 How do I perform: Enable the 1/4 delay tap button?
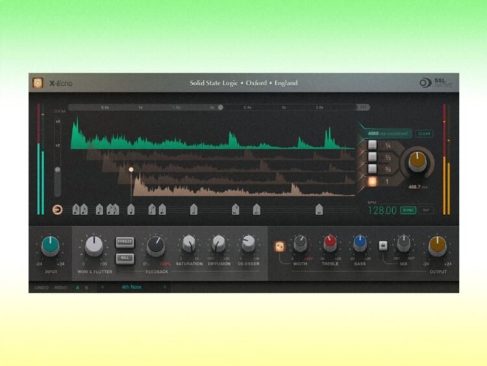[372, 145]
